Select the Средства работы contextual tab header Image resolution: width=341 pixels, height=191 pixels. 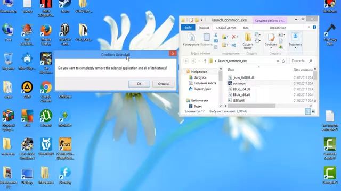click(270, 21)
